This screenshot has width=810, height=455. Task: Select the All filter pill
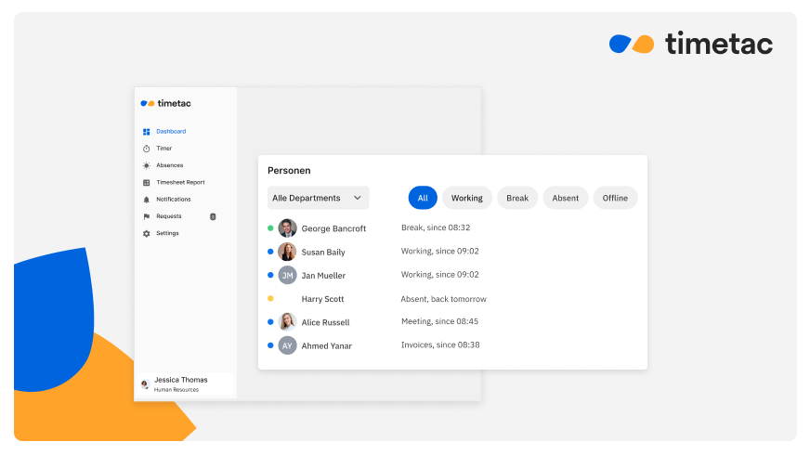[x=423, y=198]
